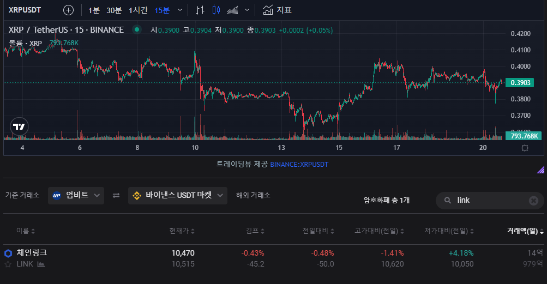
Task: Grab the chart corner handle
Action: click(x=540, y=170)
